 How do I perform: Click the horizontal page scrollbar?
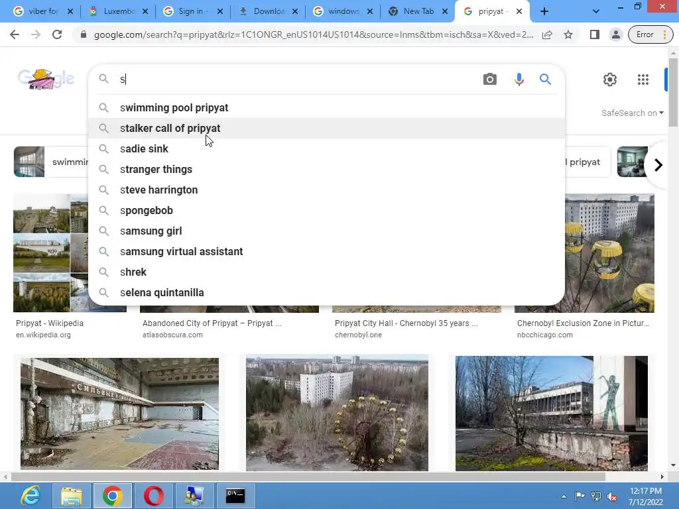(308, 477)
